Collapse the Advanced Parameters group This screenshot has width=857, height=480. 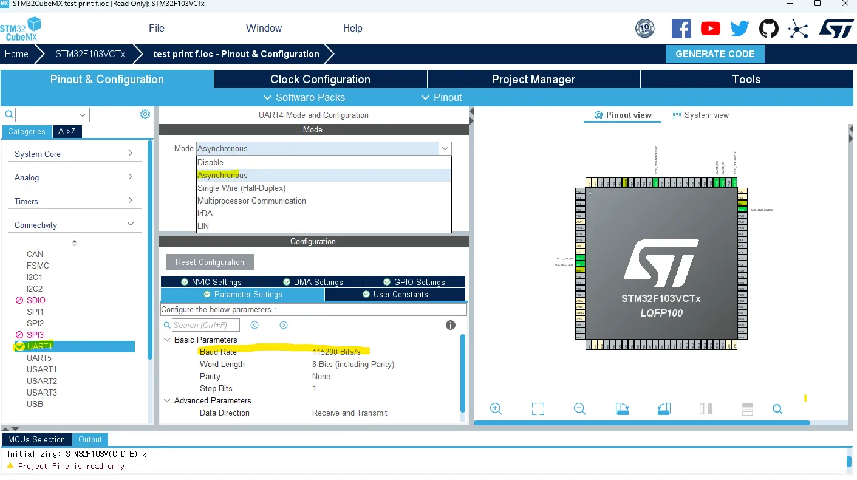(x=168, y=400)
